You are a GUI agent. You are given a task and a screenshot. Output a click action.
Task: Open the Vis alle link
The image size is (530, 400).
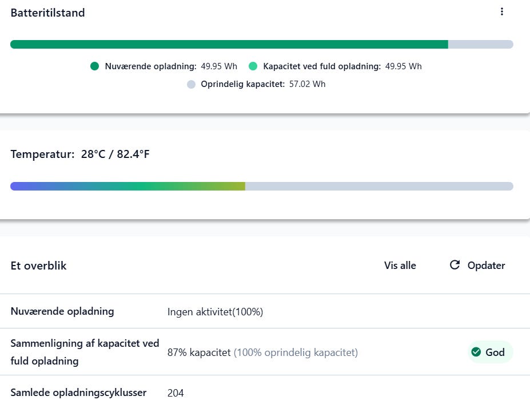pyautogui.click(x=400, y=266)
